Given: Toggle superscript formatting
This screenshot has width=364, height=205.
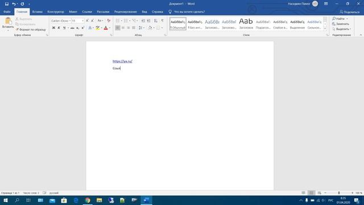Looking at the screenshot, I should point(83,28).
